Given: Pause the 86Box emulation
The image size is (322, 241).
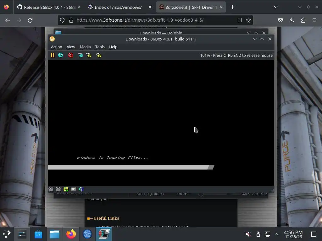Looking at the screenshot, I should [x=53, y=55].
